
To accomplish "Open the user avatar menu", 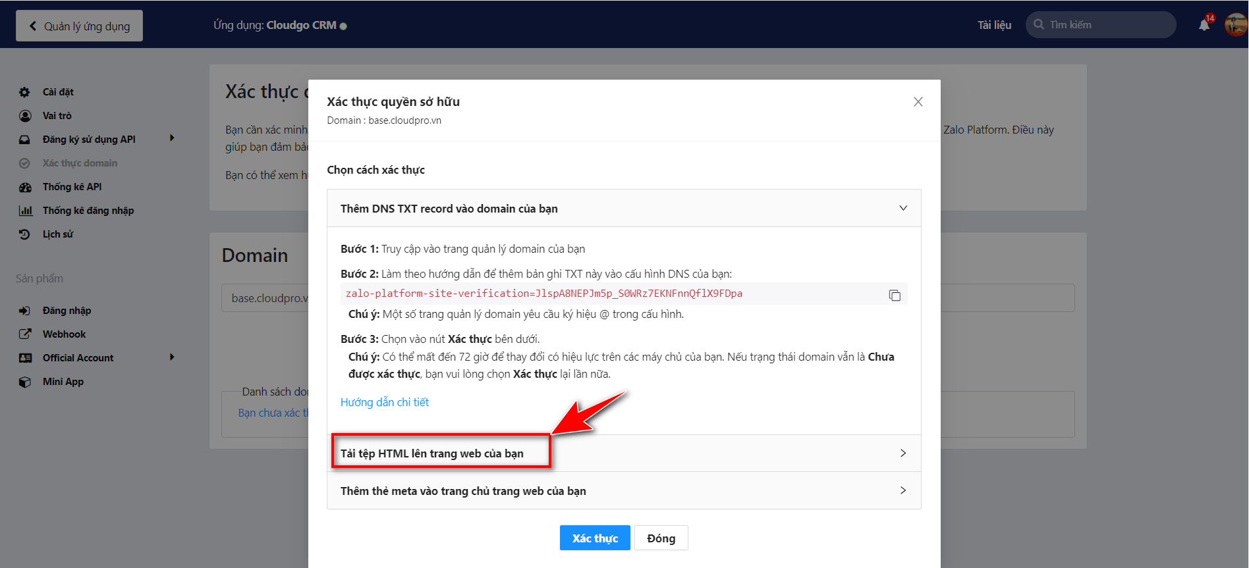I will 1236,25.
